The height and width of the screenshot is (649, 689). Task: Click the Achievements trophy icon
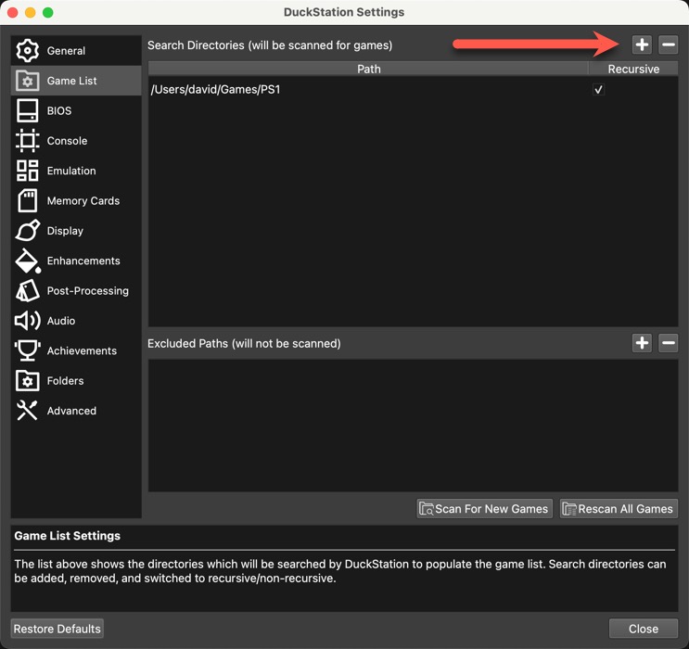point(27,350)
